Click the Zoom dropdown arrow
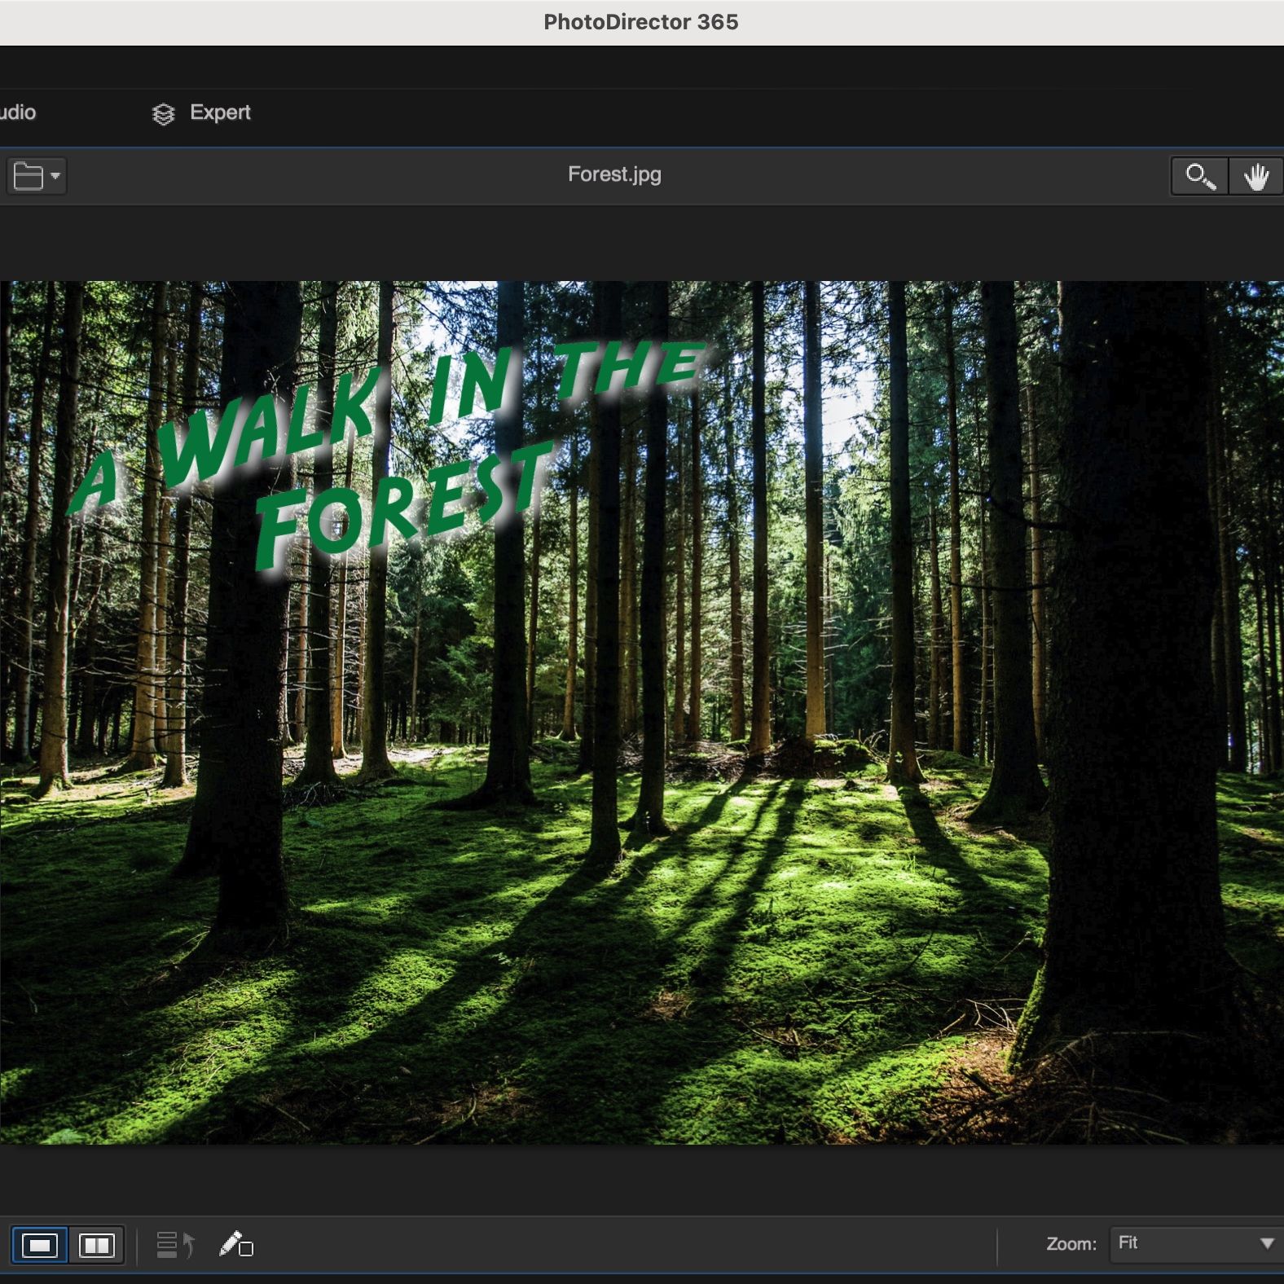 click(1266, 1243)
